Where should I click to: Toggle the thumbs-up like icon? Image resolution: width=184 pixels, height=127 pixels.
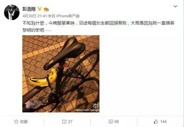point(156,122)
